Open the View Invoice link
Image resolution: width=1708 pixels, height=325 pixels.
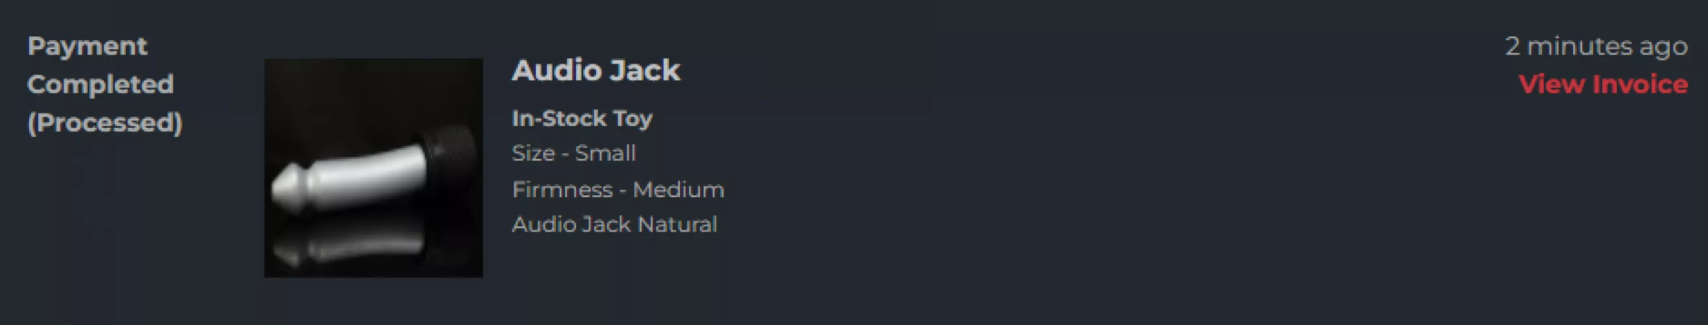pos(1602,84)
